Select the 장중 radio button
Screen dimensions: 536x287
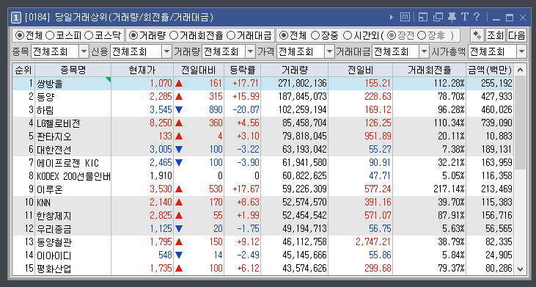pyautogui.click(x=315, y=35)
